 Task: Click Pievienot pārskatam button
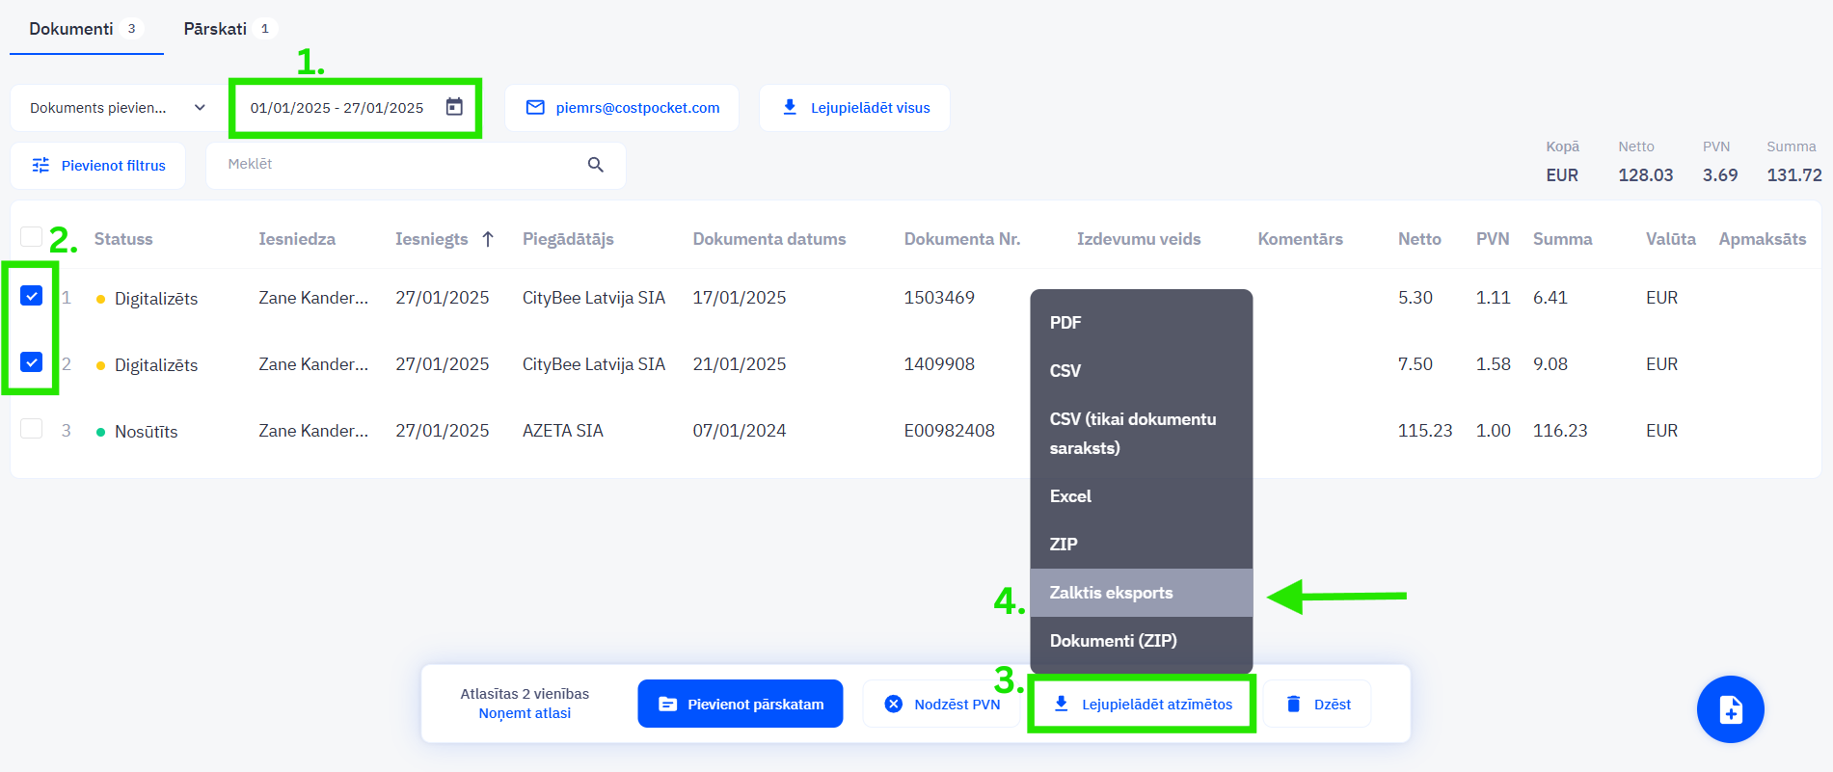[741, 704]
